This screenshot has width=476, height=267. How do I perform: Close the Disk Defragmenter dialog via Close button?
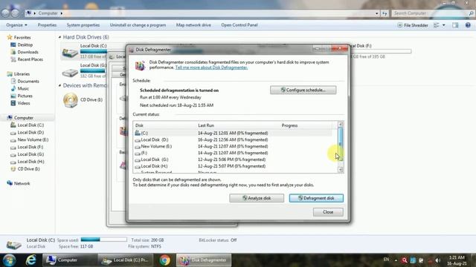[328, 212]
